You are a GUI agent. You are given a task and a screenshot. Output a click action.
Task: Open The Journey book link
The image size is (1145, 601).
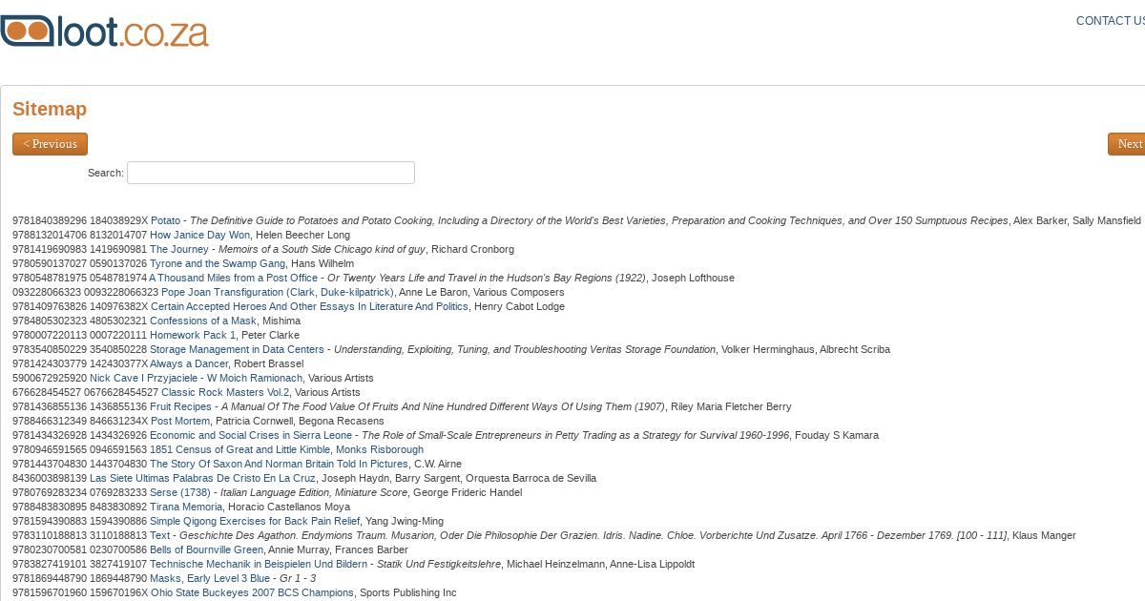click(x=178, y=249)
